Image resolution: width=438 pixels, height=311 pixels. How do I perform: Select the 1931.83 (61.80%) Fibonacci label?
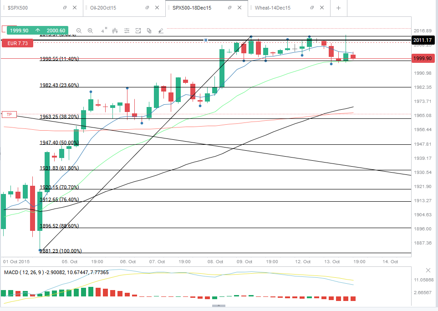(59, 168)
